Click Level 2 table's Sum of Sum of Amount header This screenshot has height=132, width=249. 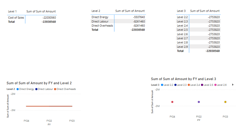[x=130, y=11]
